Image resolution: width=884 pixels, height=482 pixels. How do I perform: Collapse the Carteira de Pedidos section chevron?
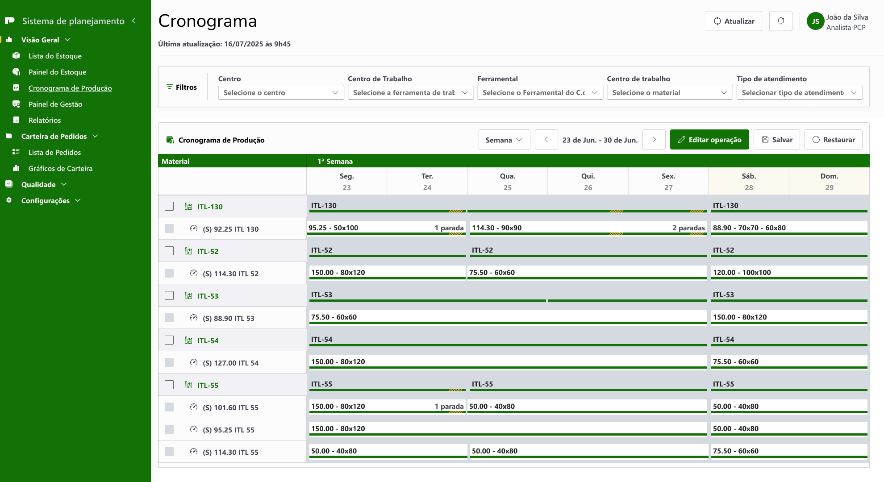pyautogui.click(x=96, y=136)
